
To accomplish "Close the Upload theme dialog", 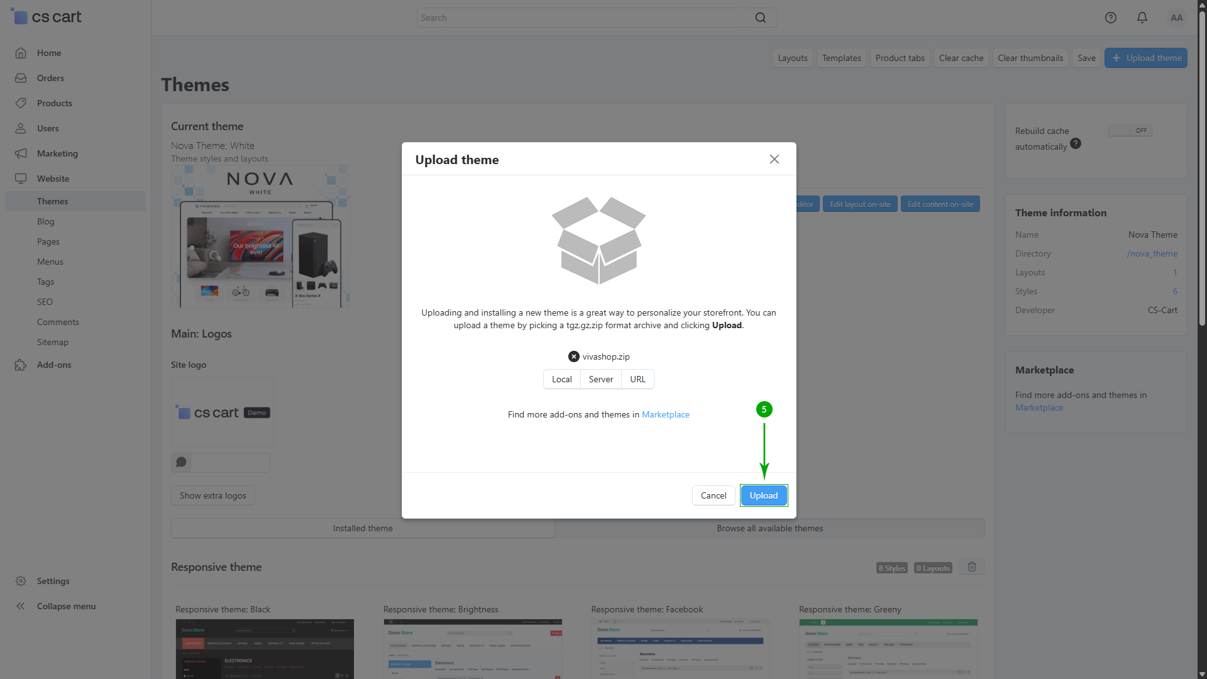I will [774, 160].
